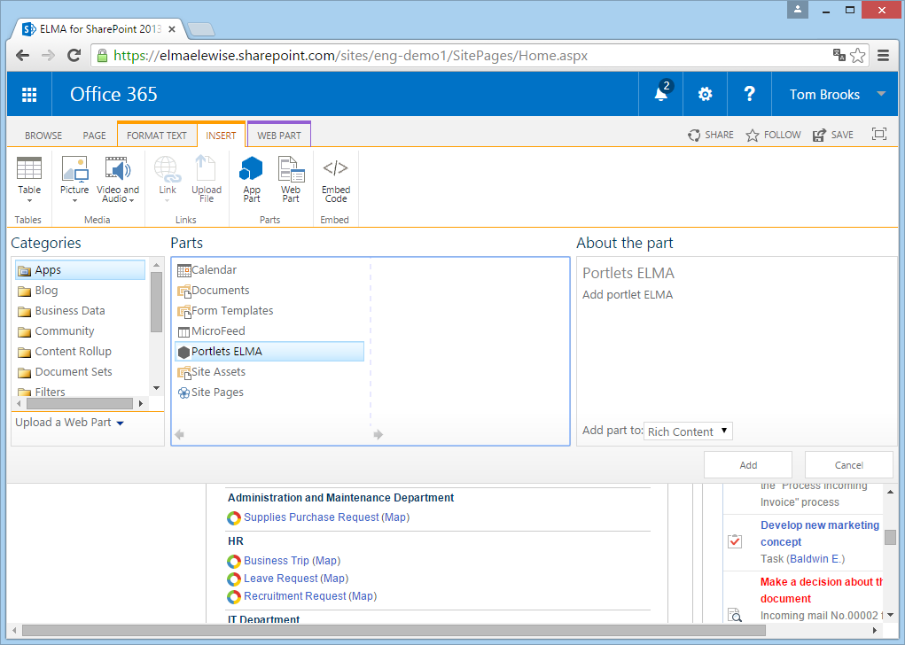
Task: Open Supplies Purchase Request link
Action: pyautogui.click(x=311, y=517)
